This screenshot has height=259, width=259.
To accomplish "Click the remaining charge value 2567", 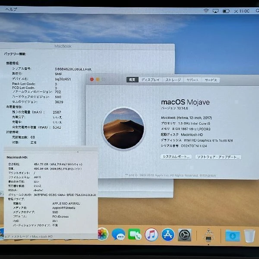I will 57,112.
